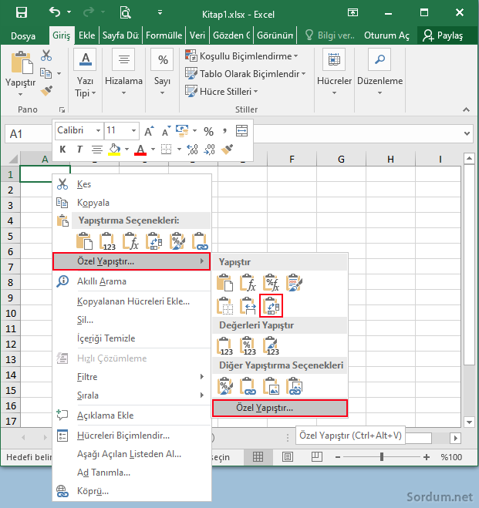The height and width of the screenshot is (508, 479).
Task: Click the No Borders paste icon in the submenu
Action: click(225, 305)
